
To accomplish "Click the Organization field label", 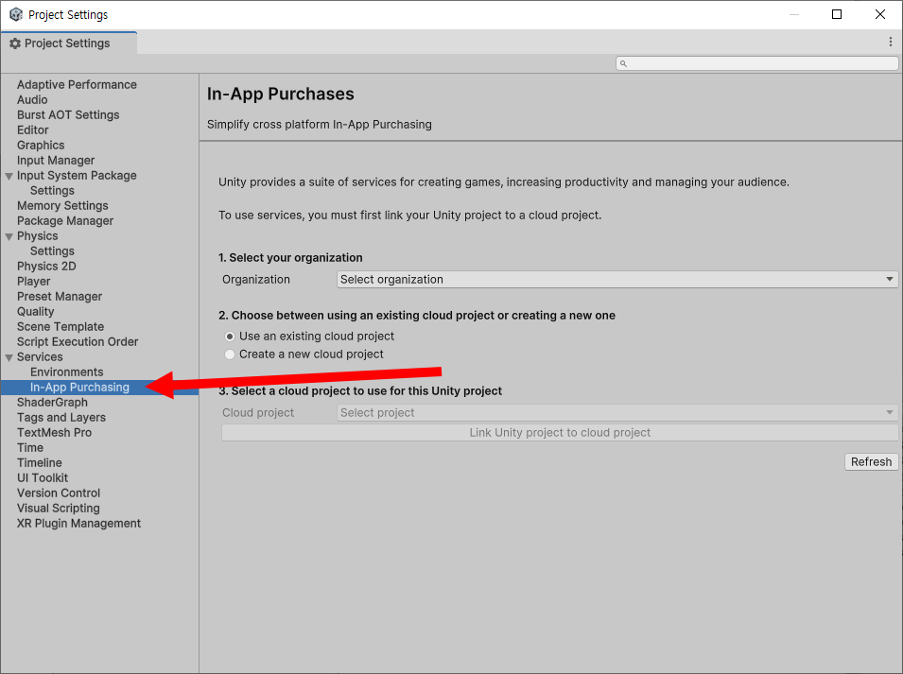I will pos(256,279).
